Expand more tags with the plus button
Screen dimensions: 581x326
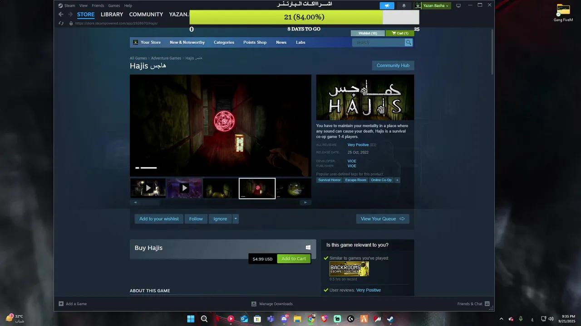(397, 180)
